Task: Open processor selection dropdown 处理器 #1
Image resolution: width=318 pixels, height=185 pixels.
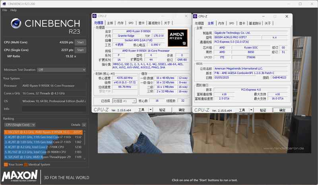Action: (124, 101)
